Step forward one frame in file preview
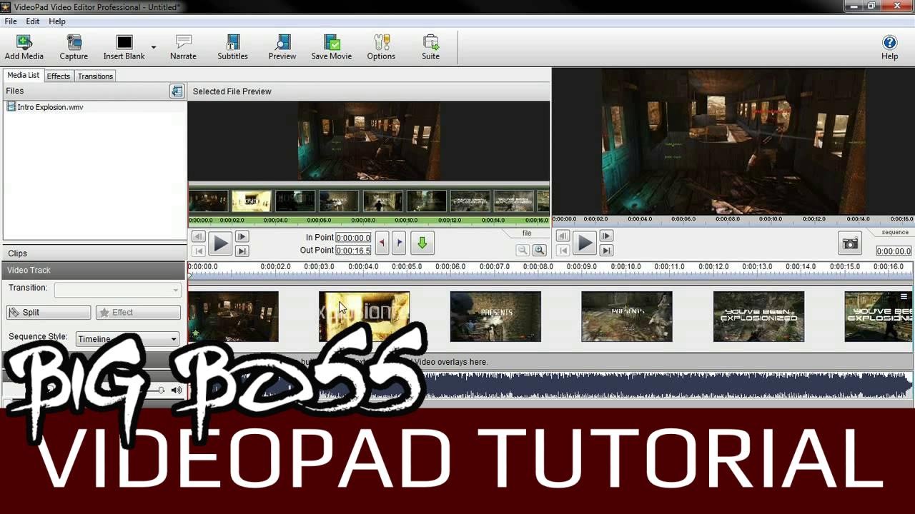Screen dimensions: 915x514 point(242,237)
